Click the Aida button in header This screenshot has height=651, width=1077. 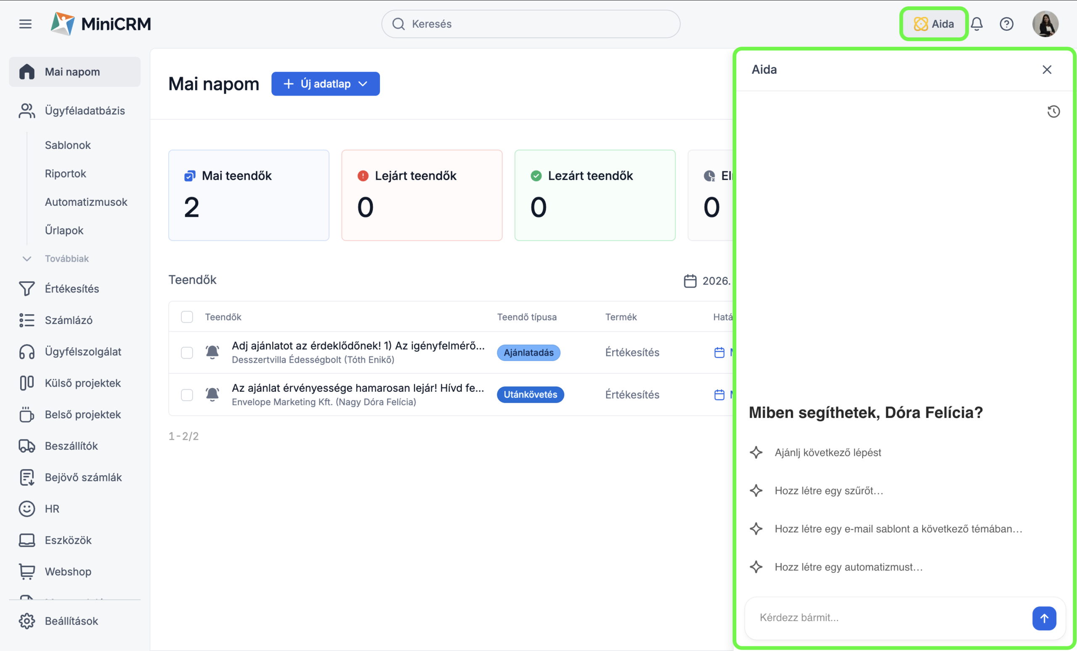click(x=934, y=24)
